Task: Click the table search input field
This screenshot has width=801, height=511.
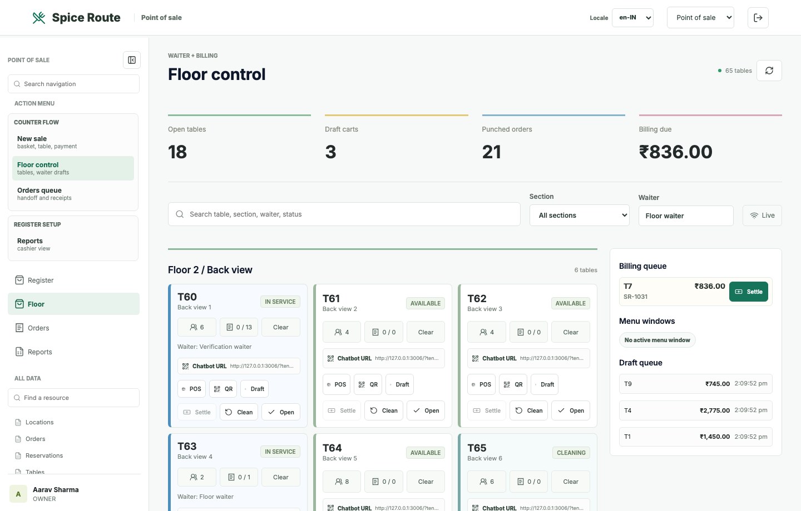Action: click(344, 214)
